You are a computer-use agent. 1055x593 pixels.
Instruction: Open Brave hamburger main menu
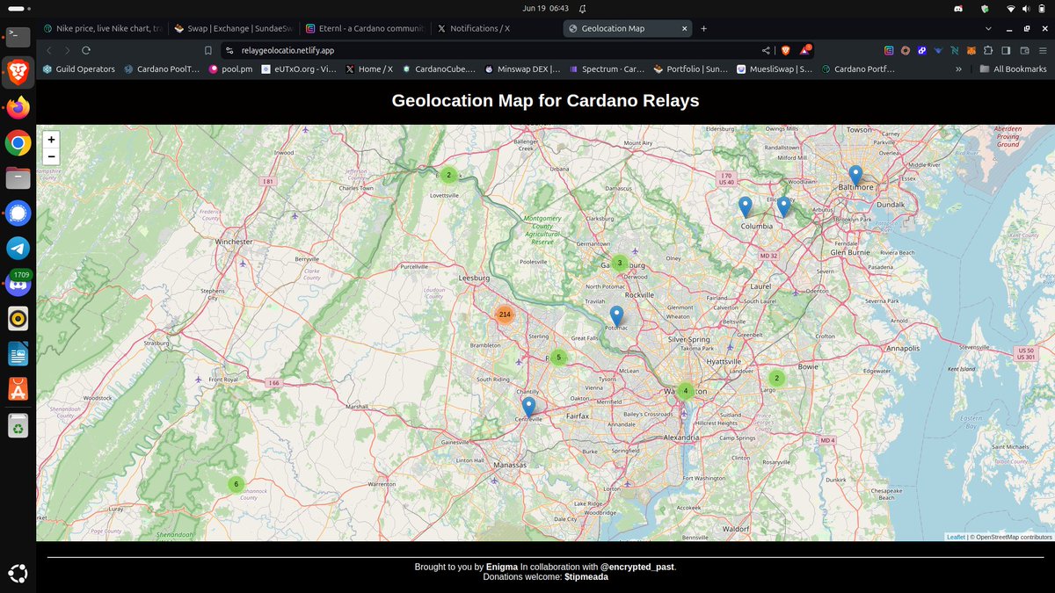click(1041, 50)
